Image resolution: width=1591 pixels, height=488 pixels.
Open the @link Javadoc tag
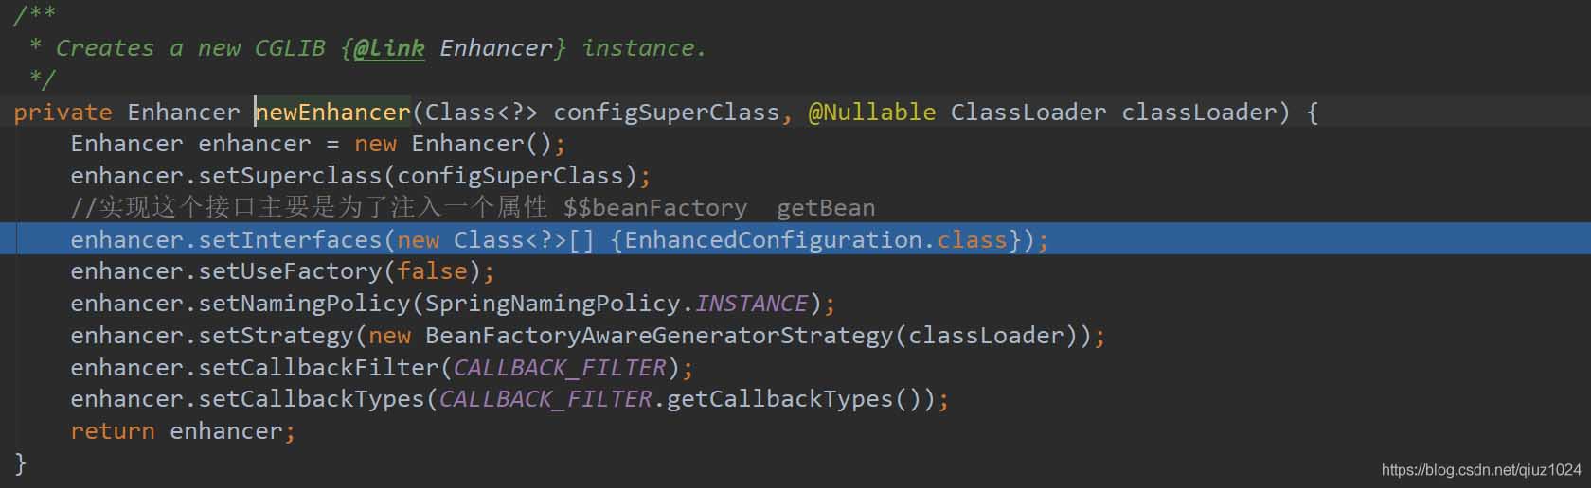click(388, 48)
